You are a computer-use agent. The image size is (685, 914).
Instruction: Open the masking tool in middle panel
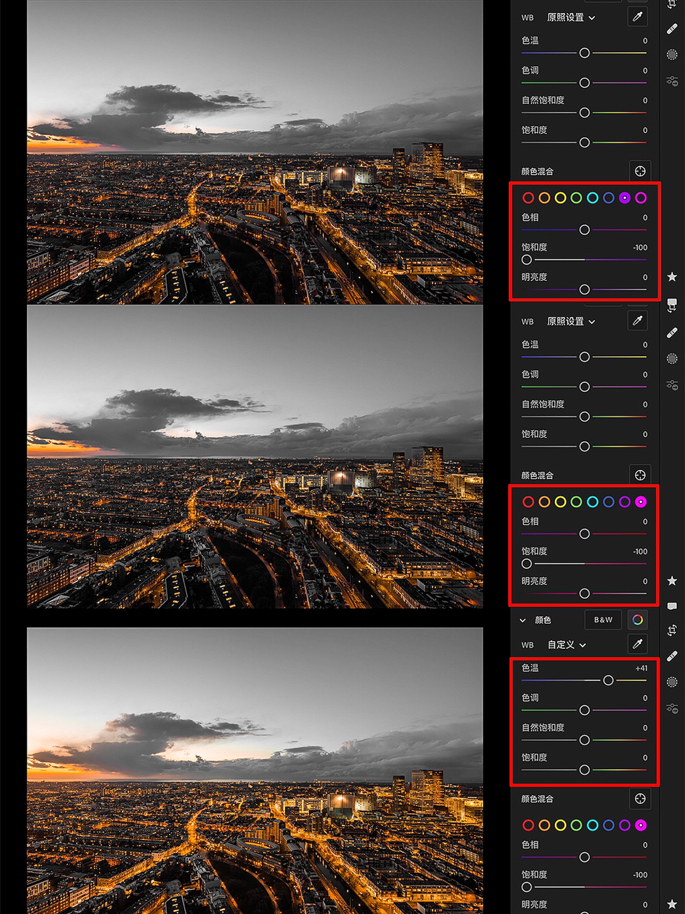(672, 359)
